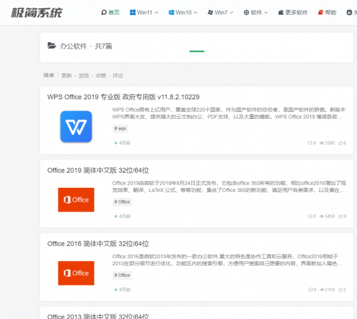Click the briefcase icon beside 更多软件

click(281, 13)
